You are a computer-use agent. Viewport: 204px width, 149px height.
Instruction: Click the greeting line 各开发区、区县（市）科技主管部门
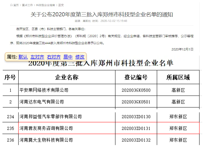(51, 29)
